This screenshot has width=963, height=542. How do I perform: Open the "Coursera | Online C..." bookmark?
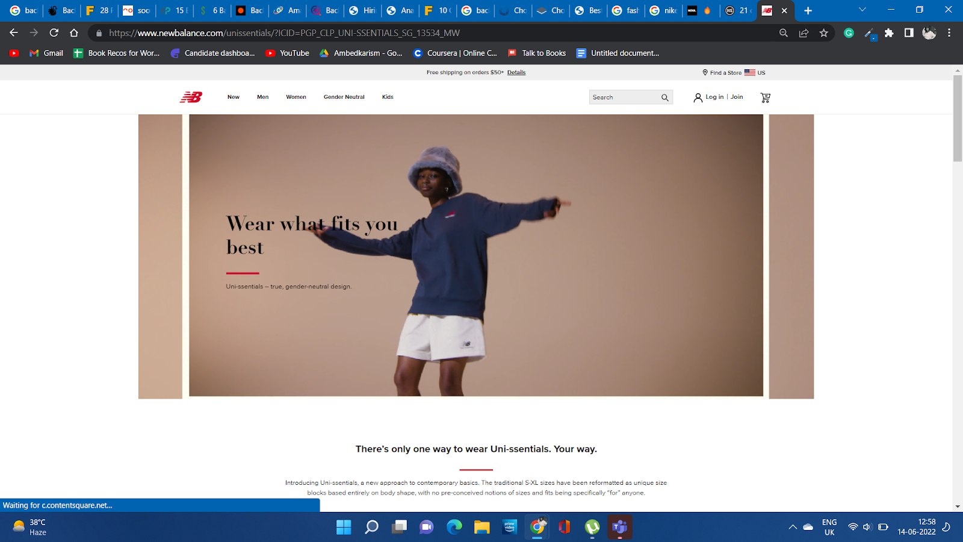(x=456, y=53)
